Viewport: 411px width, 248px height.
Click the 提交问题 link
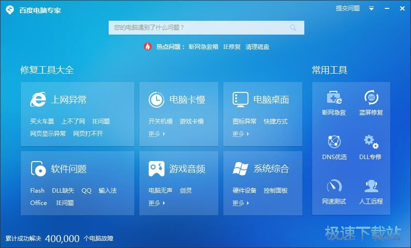coord(348,8)
